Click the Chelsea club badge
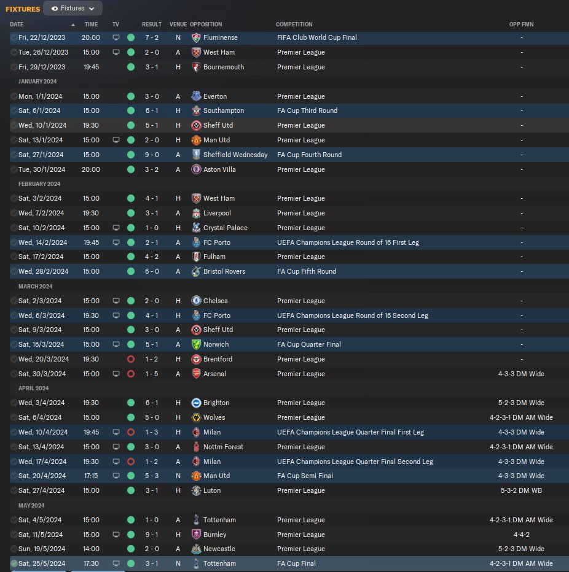This screenshot has width=569, height=572. 196,301
